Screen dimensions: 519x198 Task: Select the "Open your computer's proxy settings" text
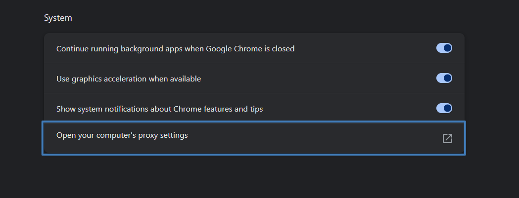pyautogui.click(x=122, y=135)
